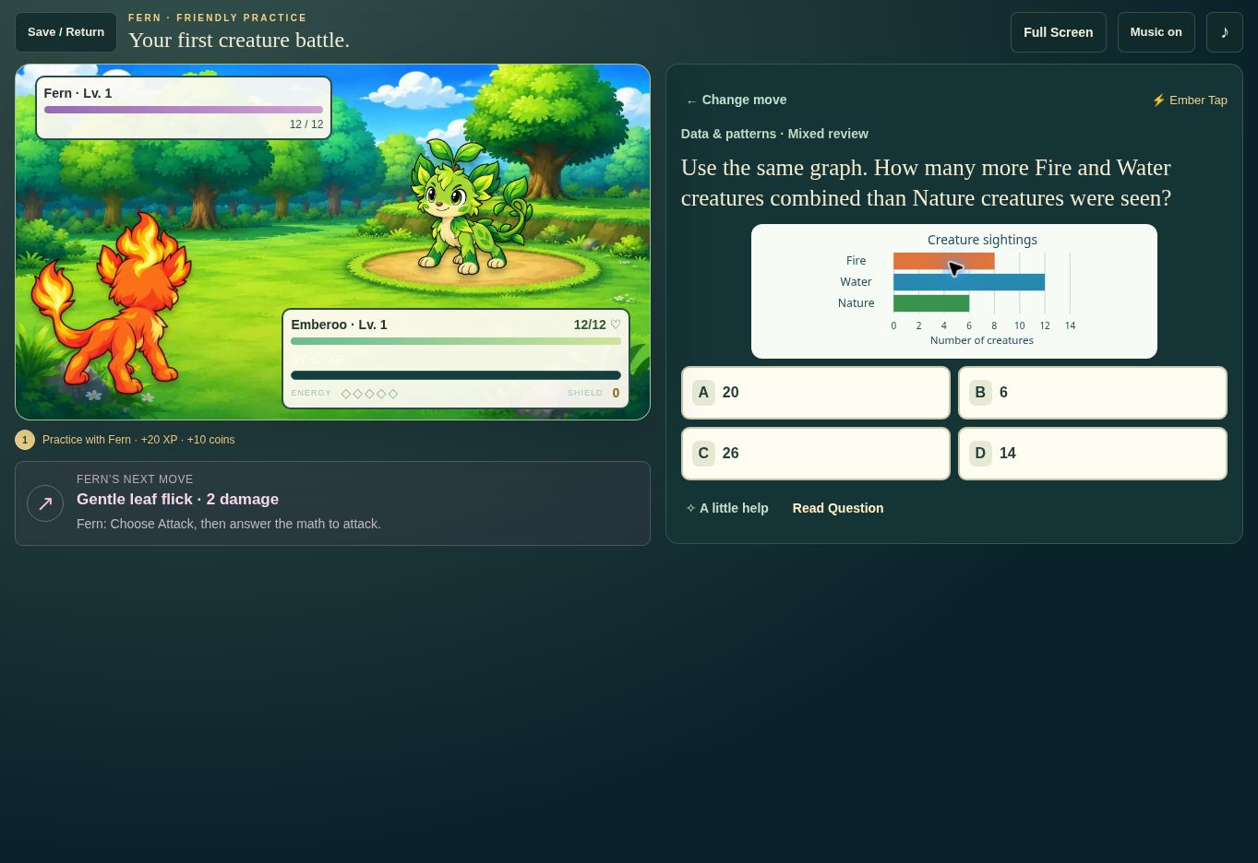Toggle the Music on button
The image size is (1258, 863).
pos(1156,32)
